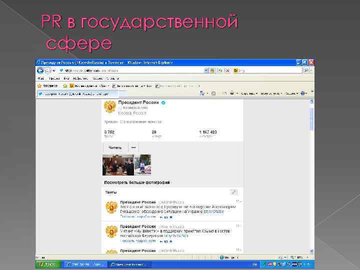Open the Сервис (Tools) menu
360x270 pixels.
pyautogui.click(x=98, y=78)
